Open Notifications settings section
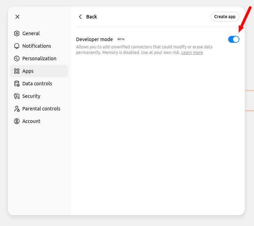Image resolution: width=254 pixels, height=226 pixels. click(39, 46)
